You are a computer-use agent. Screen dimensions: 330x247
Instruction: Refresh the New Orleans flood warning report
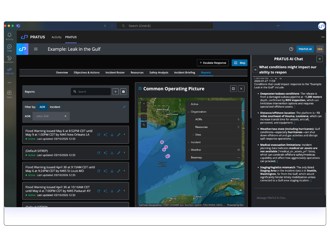(x=99, y=135)
